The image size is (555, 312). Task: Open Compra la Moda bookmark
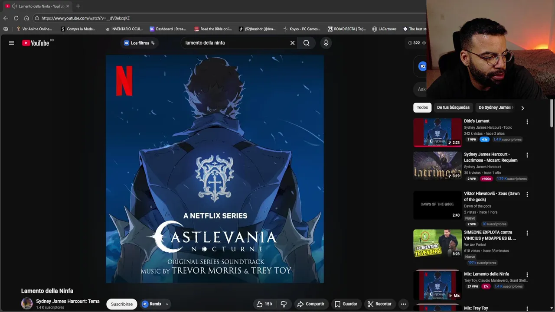[78, 29]
